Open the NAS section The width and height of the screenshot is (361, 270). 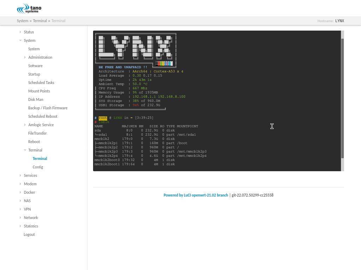tap(27, 201)
